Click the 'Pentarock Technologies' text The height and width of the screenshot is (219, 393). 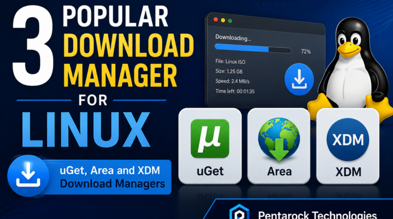(x=317, y=215)
